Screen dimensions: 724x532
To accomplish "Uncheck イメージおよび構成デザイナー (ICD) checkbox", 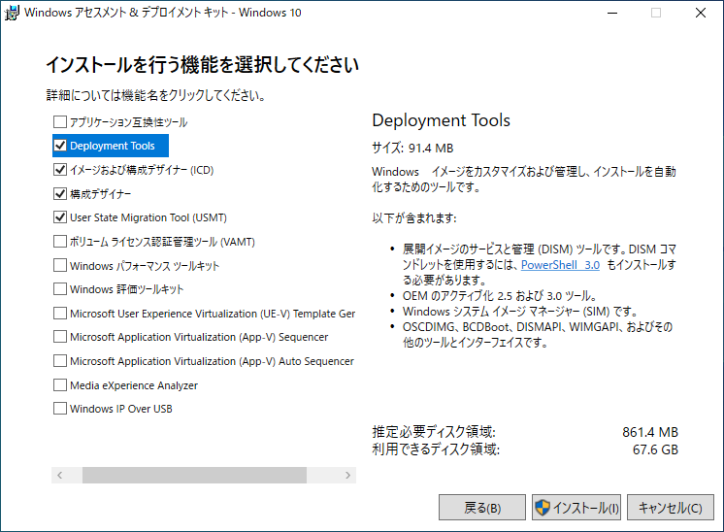I will click(60, 170).
